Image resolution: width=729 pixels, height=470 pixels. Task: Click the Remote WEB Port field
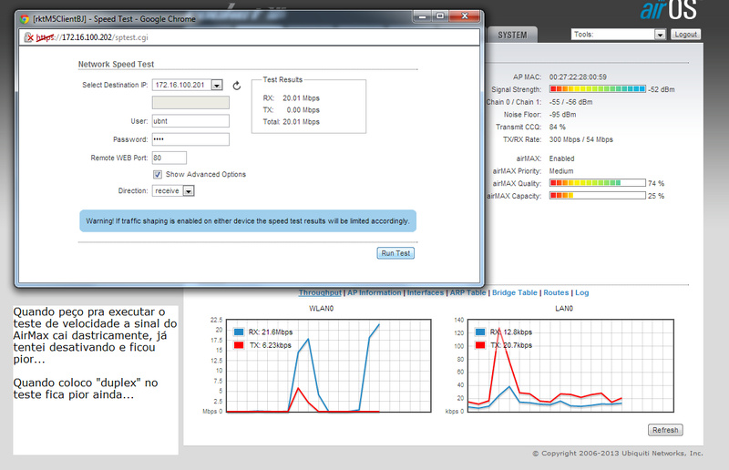(x=169, y=158)
